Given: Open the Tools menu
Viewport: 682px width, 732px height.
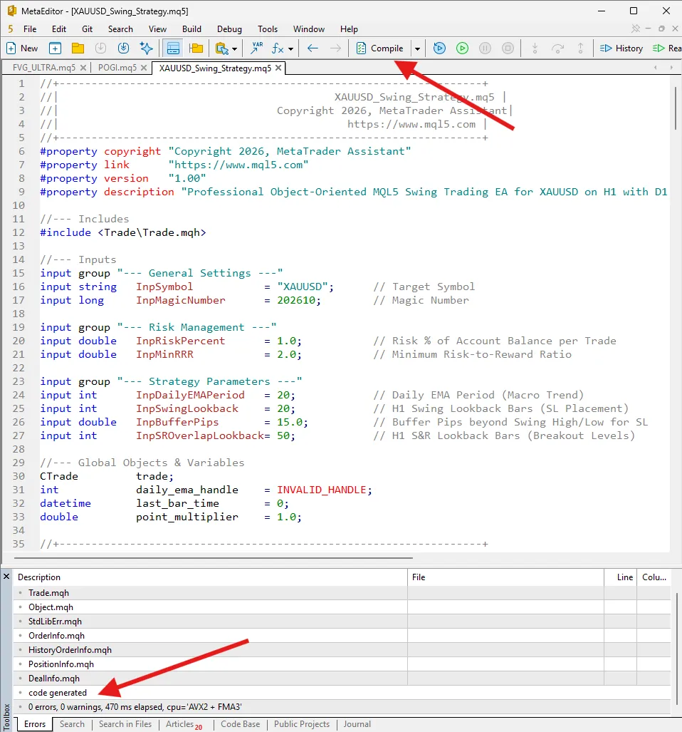Looking at the screenshot, I should click(x=268, y=29).
